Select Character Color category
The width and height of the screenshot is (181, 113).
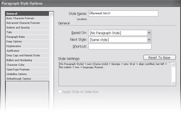coord(15,65)
